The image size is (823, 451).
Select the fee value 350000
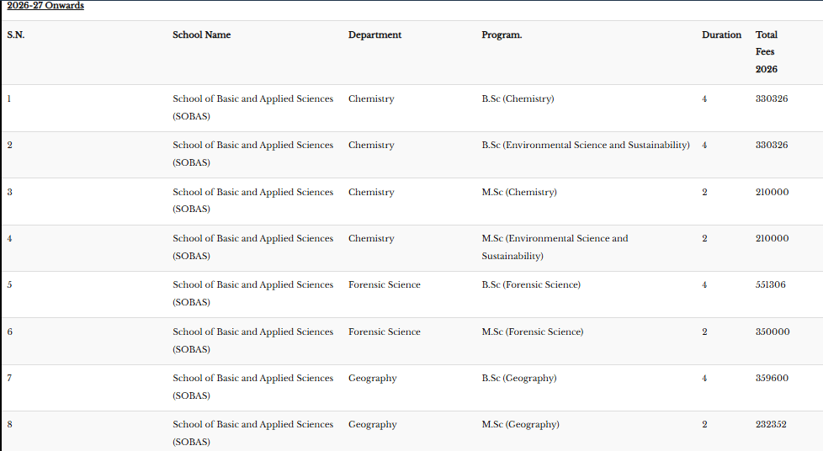(773, 332)
